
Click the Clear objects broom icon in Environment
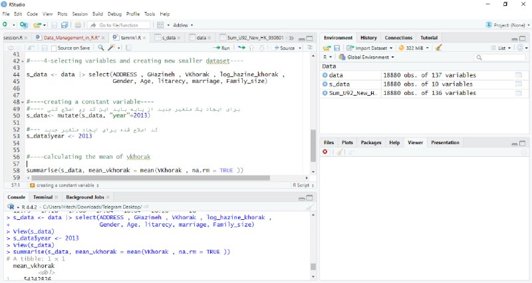click(439, 48)
